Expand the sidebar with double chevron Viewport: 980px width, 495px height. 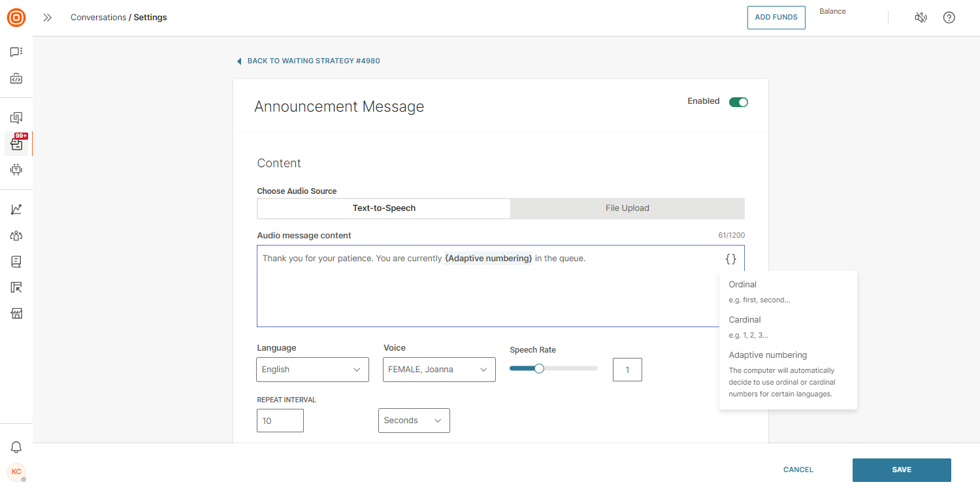(47, 18)
